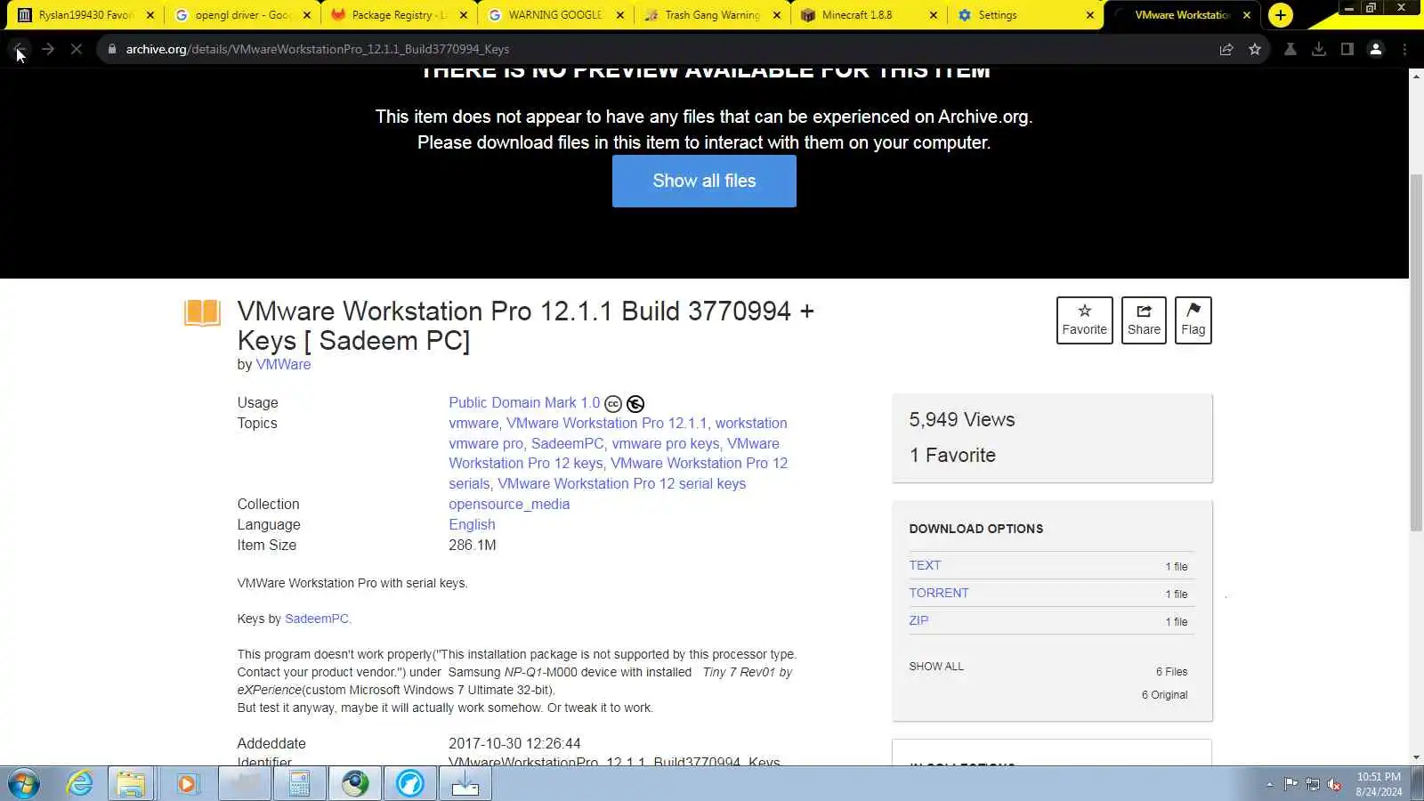This screenshot has width=1424, height=801.
Task: Click the 286.1M item size value
Action: (x=473, y=545)
